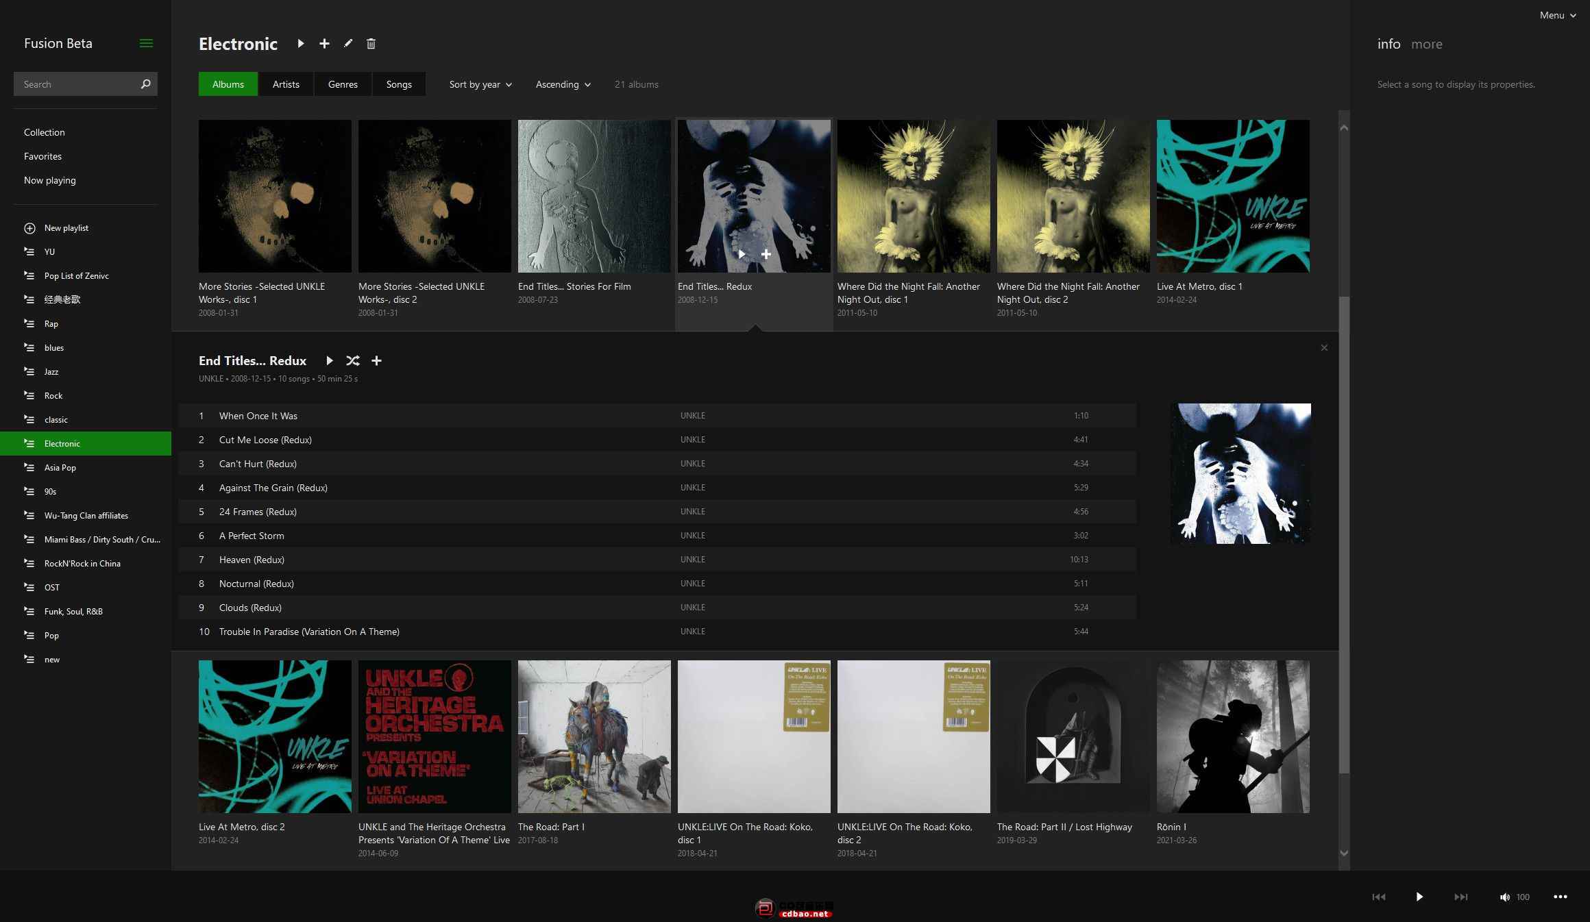Open Rōnin I album cover
1590x922 pixels.
point(1233,736)
